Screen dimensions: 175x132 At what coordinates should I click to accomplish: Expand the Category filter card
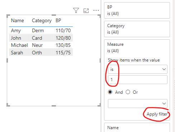(x=137, y=29)
